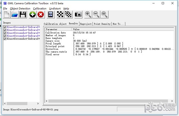
Task: Open the File menu
Action: pos(5,9)
